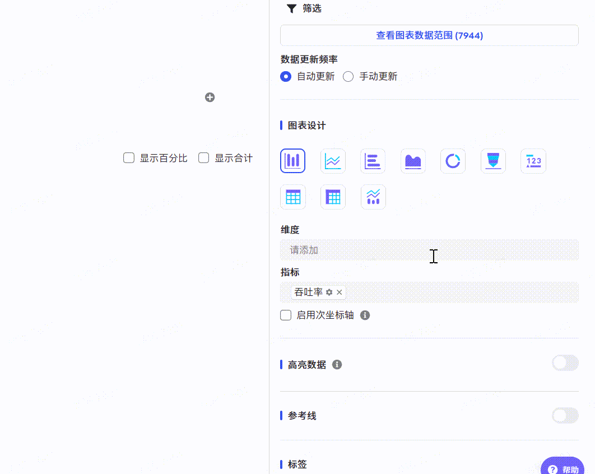Open settings gear for 吞吐率 metric

coord(329,292)
